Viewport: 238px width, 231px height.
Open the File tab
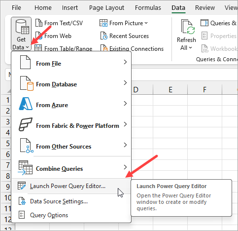(x=16, y=8)
